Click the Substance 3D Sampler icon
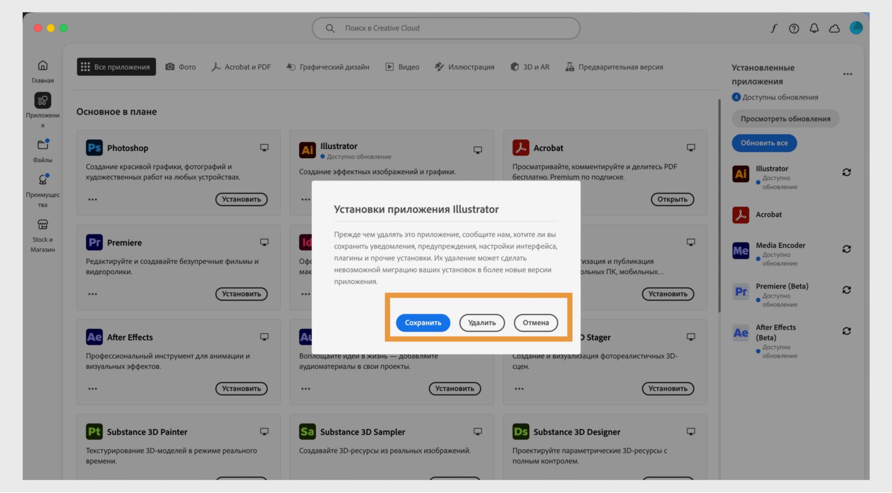Screen dimensions: 892x493 [x=308, y=432]
